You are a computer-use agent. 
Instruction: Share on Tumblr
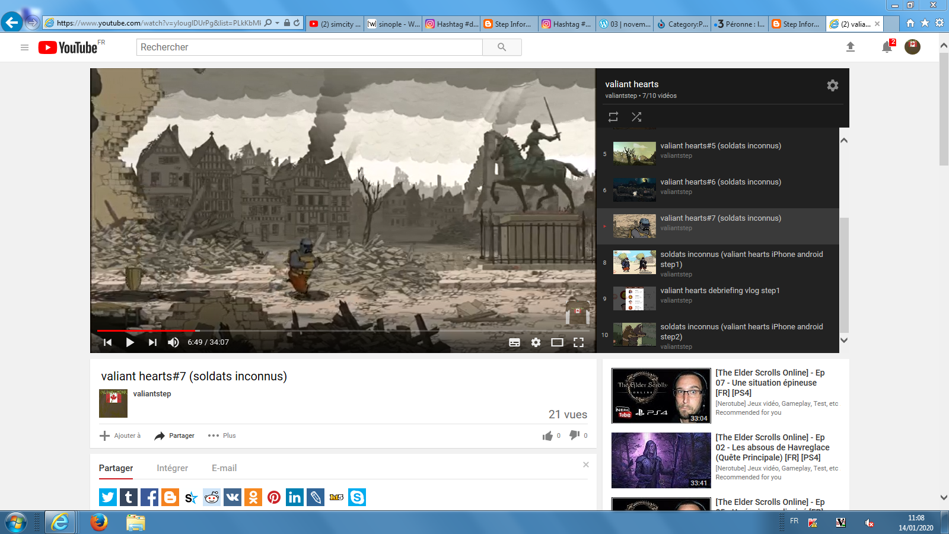click(129, 497)
